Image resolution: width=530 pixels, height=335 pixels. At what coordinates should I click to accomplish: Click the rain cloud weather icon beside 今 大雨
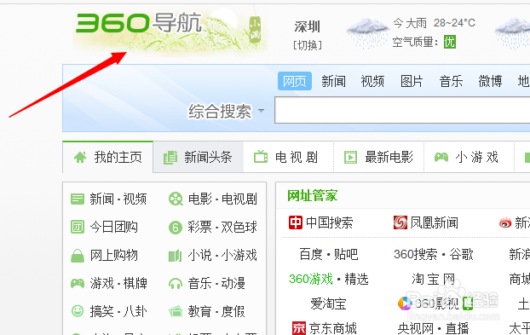[367, 32]
